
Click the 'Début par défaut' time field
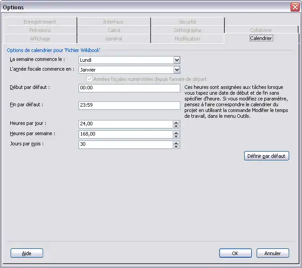(x=129, y=88)
